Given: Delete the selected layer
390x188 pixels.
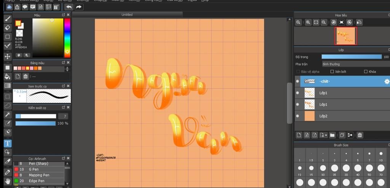Looking at the screenshot, I should [360, 135].
